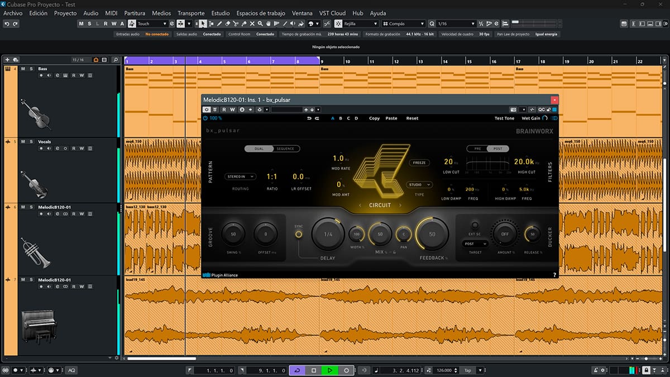The width and height of the screenshot is (670, 377).
Task: Click the FEEDBACK knob
Action: click(x=432, y=234)
